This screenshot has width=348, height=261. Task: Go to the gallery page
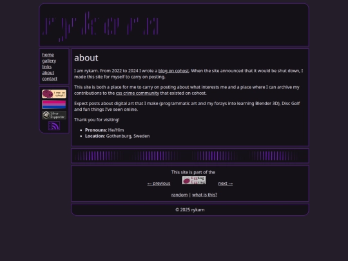pos(49,61)
